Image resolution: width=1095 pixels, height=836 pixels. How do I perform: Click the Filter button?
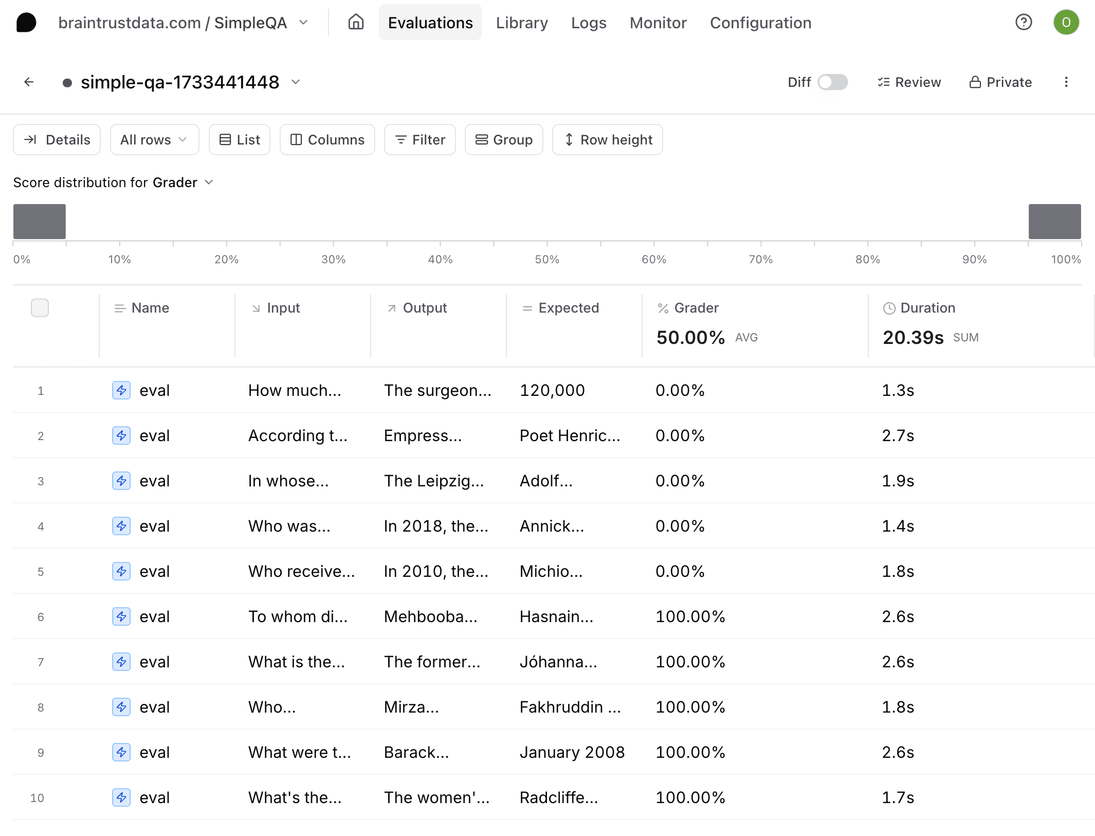tap(419, 140)
